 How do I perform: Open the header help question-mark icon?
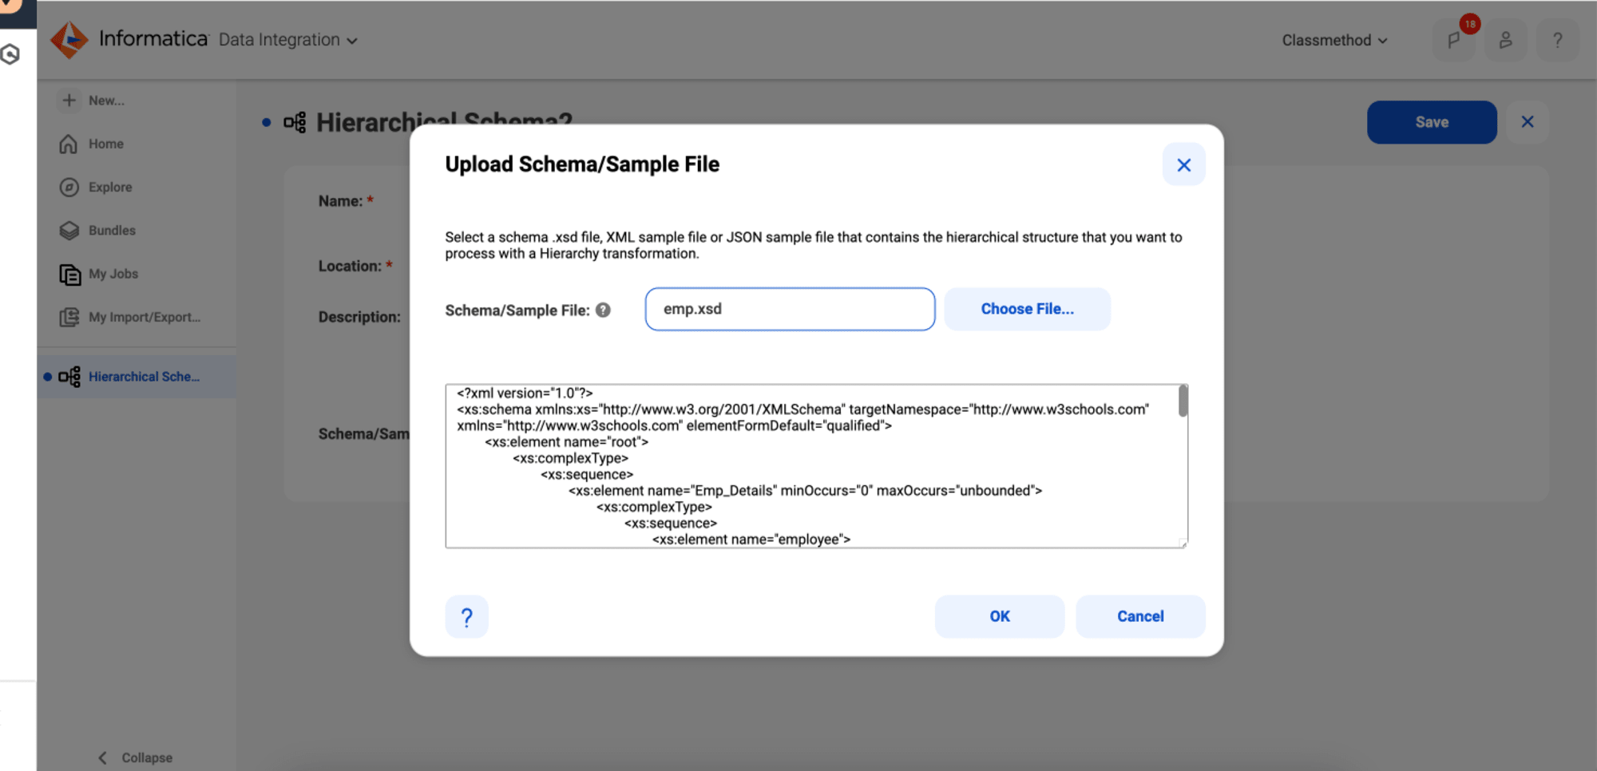[x=1557, y=40]
